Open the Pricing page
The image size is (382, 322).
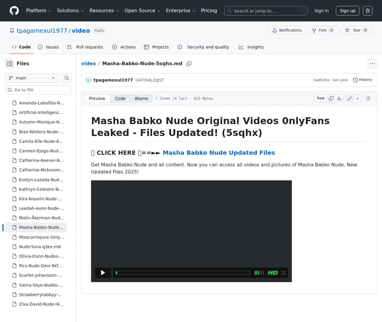coord(209,11)
